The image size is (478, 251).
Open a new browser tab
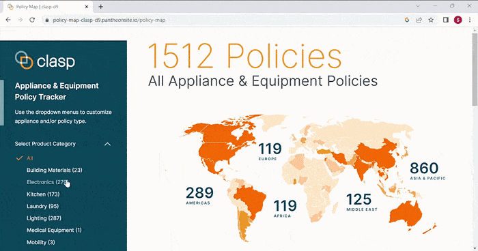[100, 7]
